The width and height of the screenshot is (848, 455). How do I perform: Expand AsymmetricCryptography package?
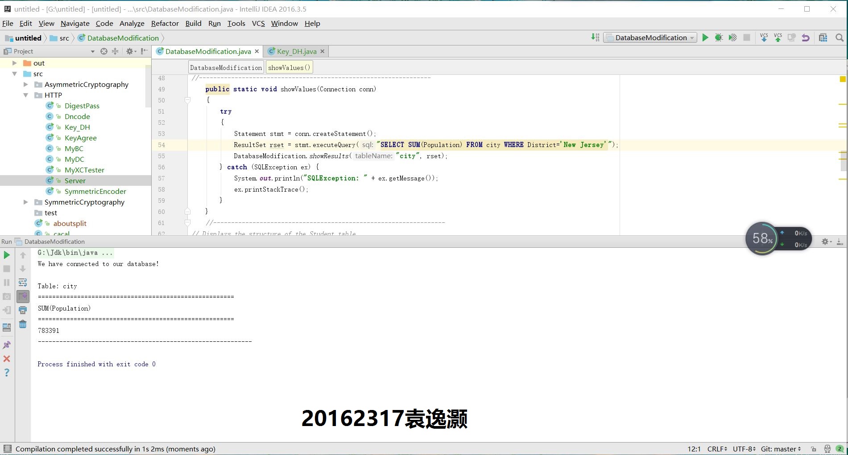25,84
